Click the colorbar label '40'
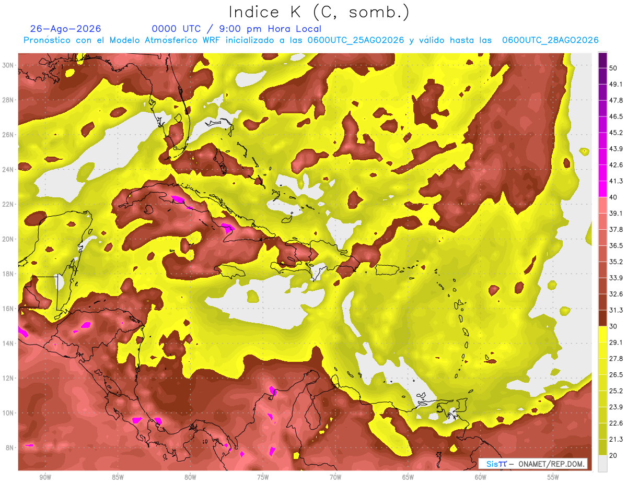This screenshot has width=627, height=484. click(614, 197)
